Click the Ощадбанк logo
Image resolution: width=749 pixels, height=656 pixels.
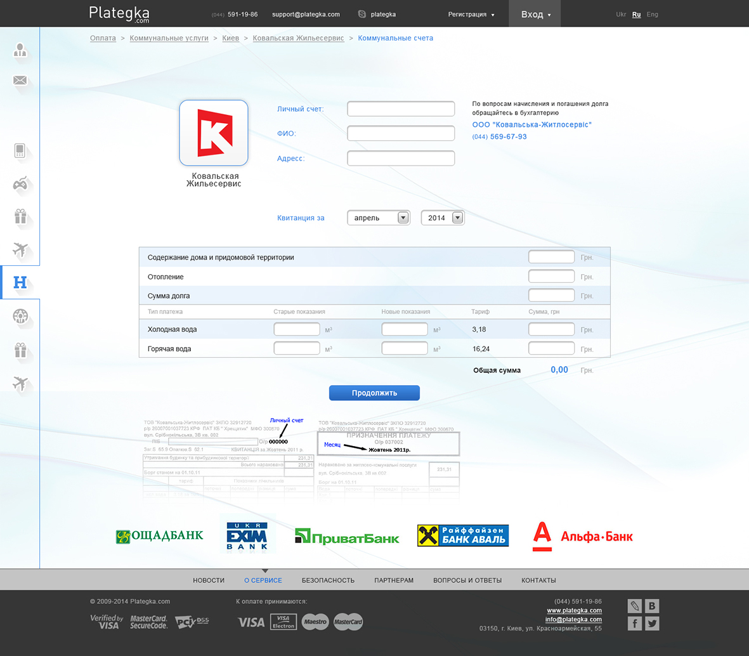pos(160,535)
